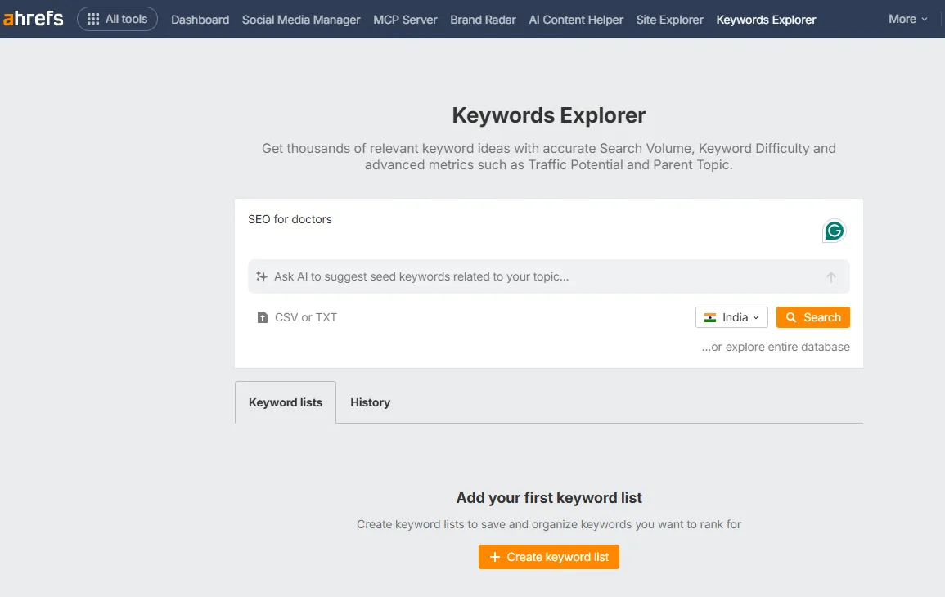Switch to the History tab
This screenshot has width=945, height=597.
point(370,402)
